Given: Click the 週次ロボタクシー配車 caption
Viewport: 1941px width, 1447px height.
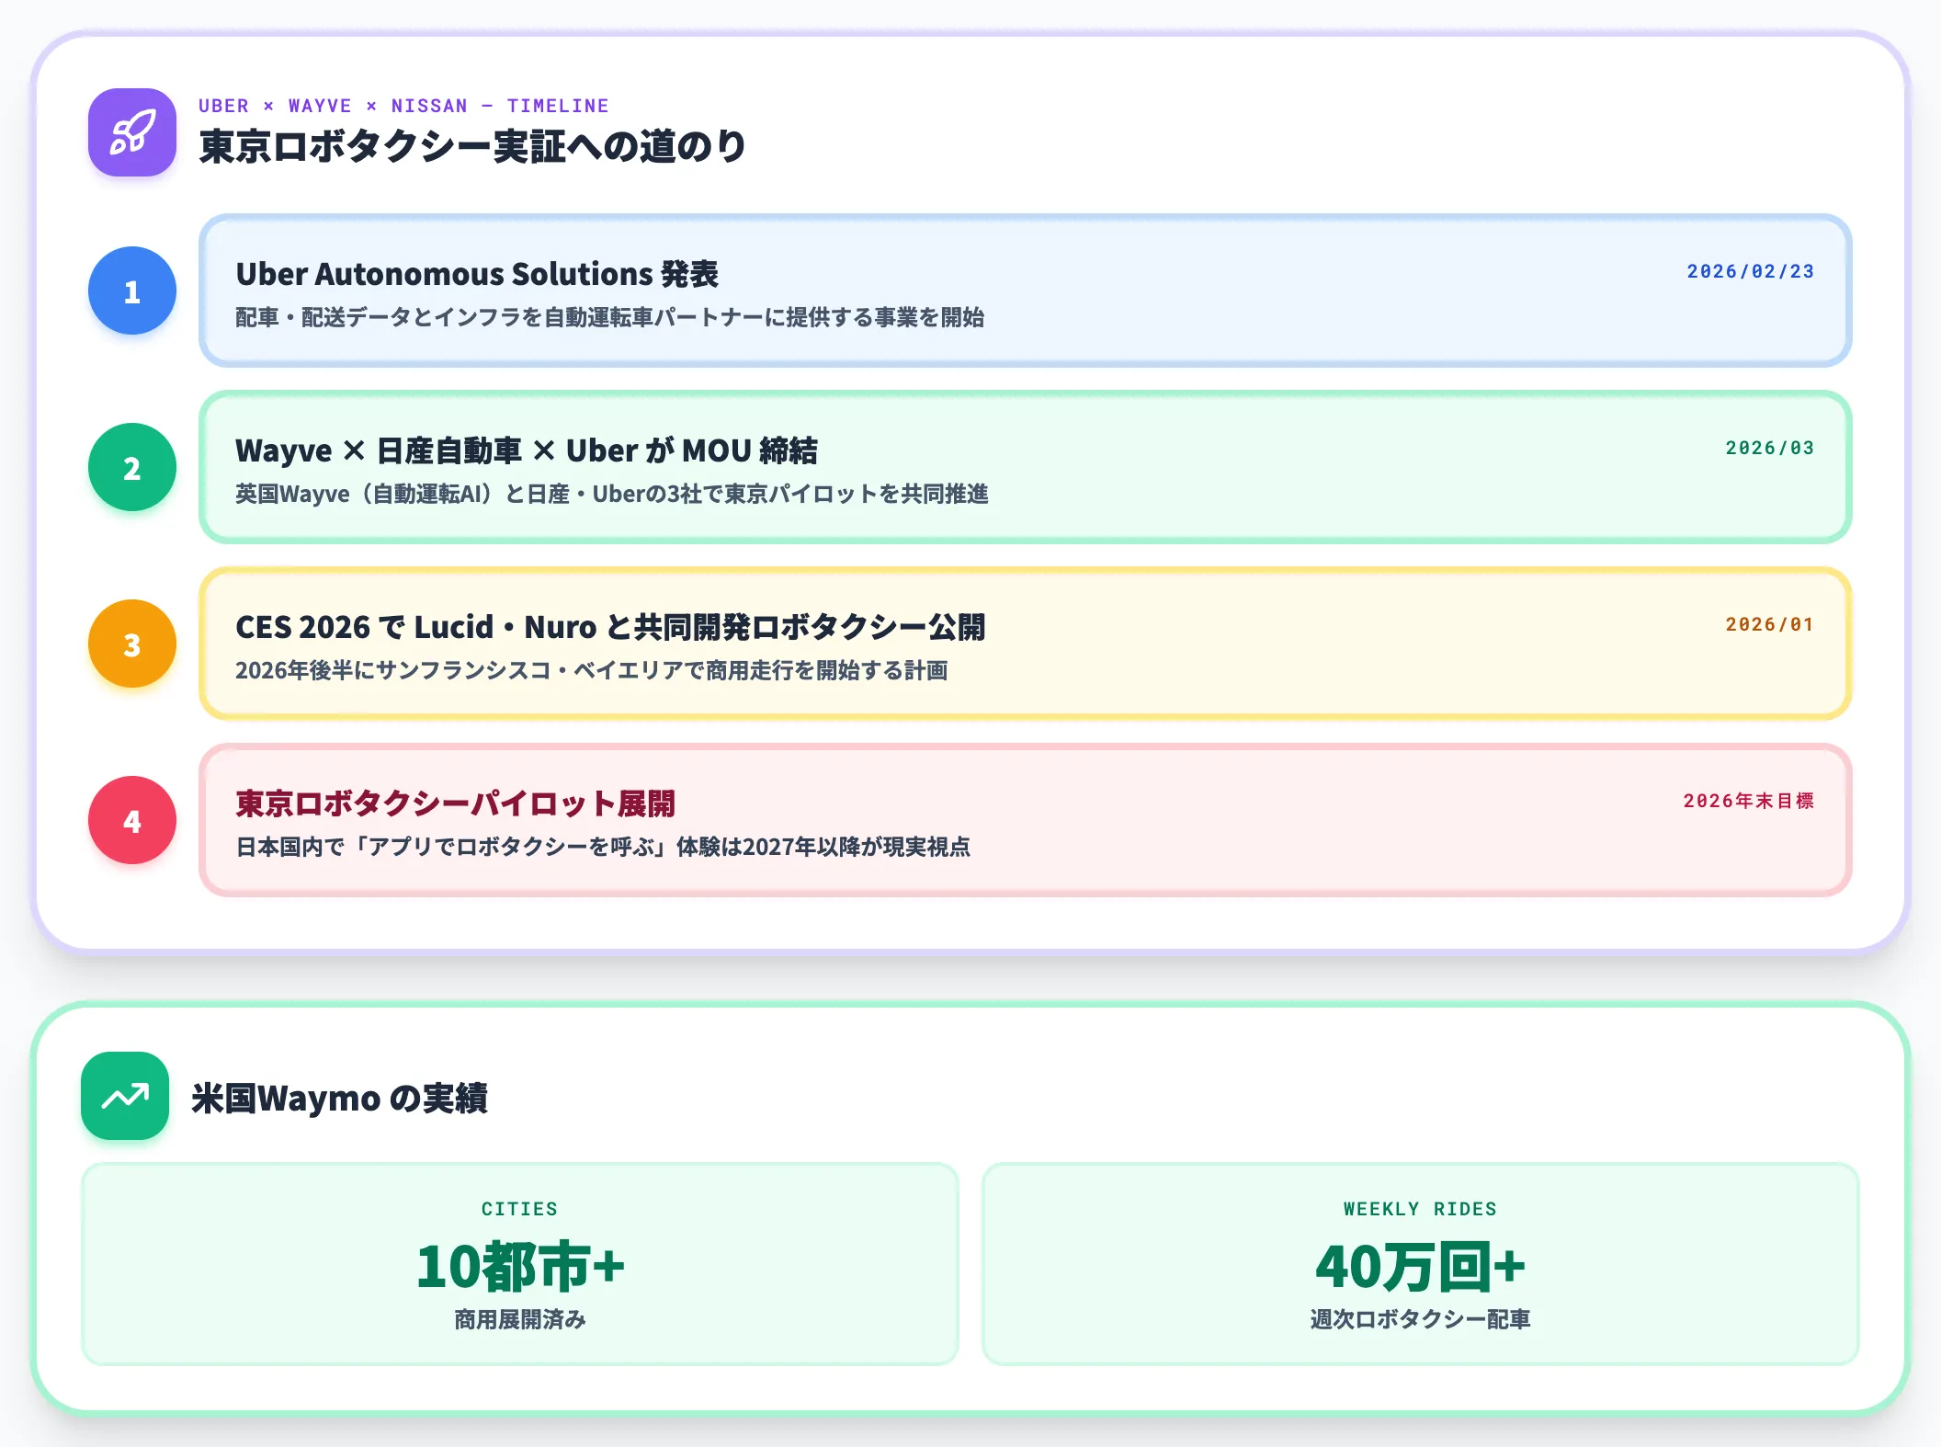Looking at the screenshot, I should pyautogui.click(x=1421, y=1319).
